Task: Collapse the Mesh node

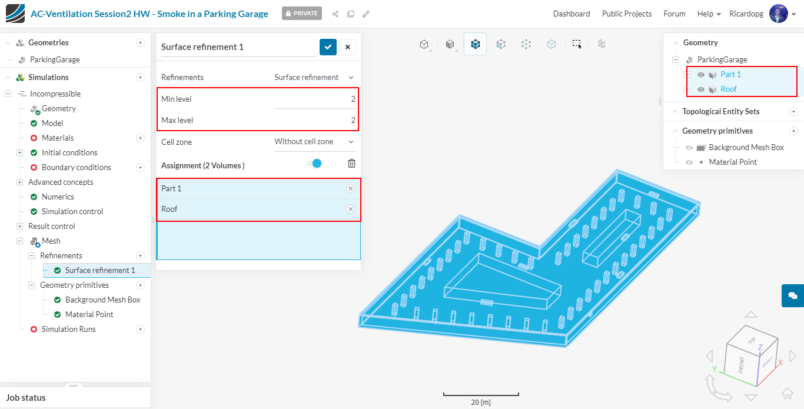Action: 19,241
